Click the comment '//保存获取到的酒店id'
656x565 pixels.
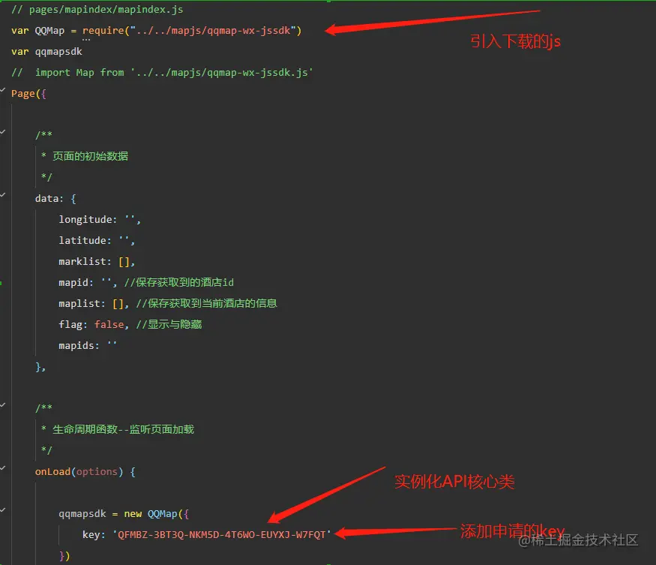pos(179,282)
